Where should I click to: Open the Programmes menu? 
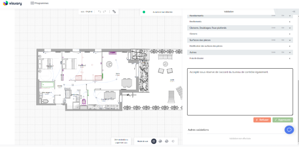[40, 3]
